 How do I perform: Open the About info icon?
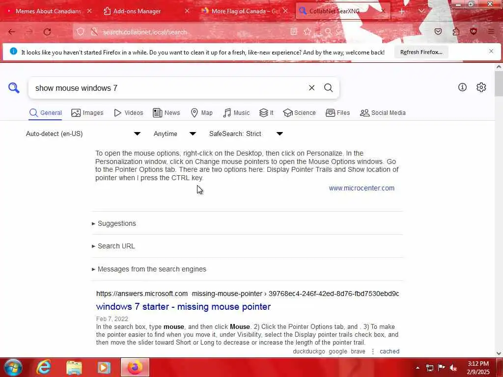[462, 87]
